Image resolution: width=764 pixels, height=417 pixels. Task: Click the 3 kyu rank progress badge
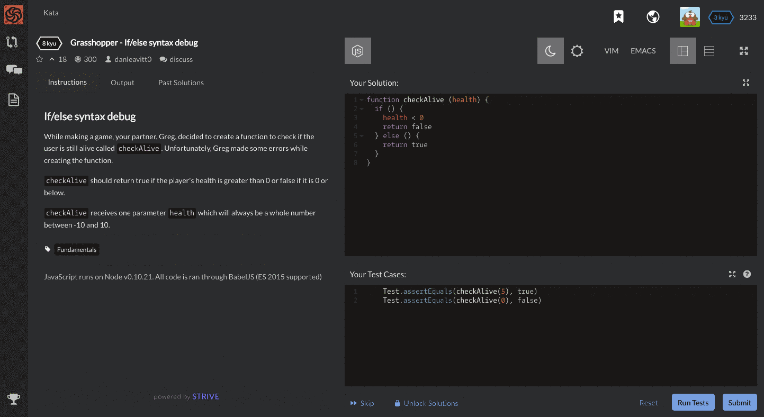[x=720, y=17]
